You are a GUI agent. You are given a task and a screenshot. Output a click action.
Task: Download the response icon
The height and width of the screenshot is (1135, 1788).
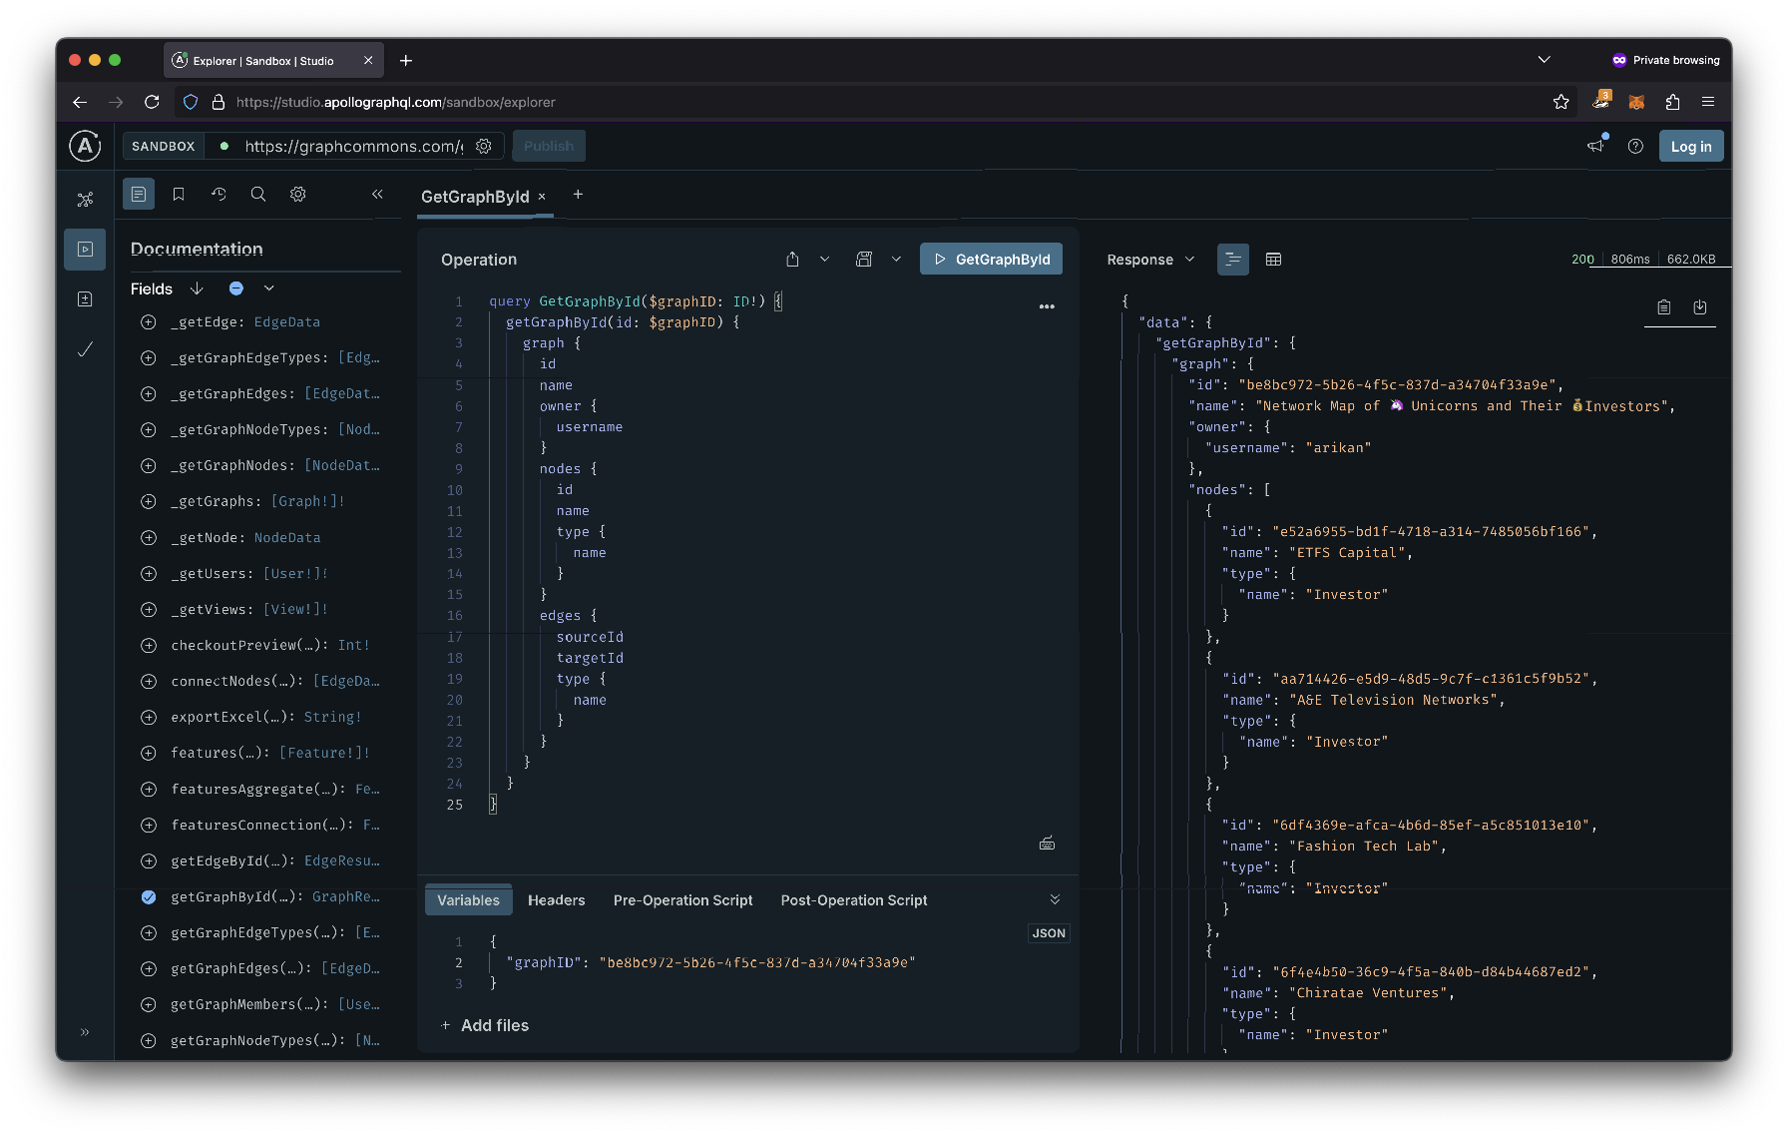pyautogui.click(x=1700, y=307)
